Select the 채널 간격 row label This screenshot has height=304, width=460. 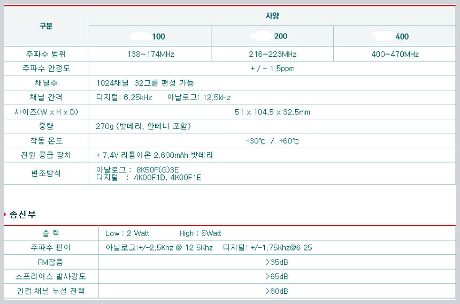coord(47,97)
